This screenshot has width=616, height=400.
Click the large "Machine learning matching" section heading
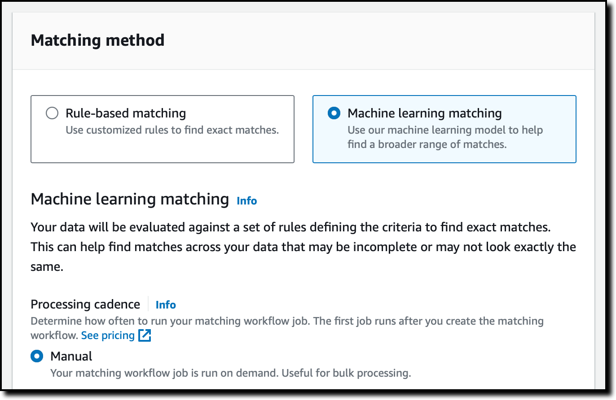pos(130,199)
